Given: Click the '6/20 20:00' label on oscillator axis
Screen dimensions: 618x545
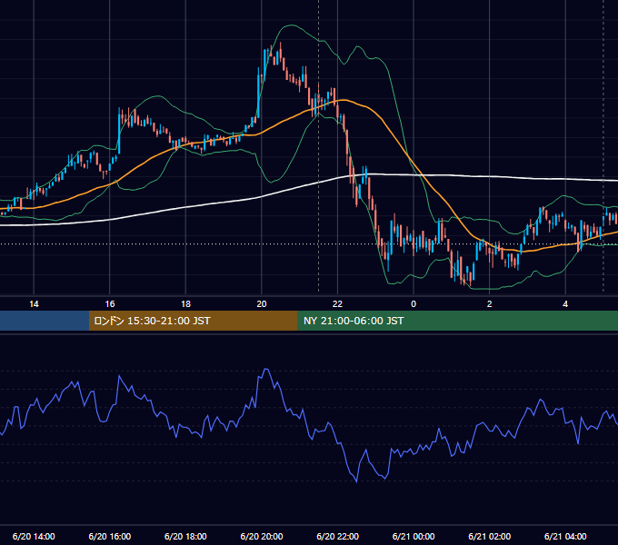Looking at the screenshot, I should [262, 536].
